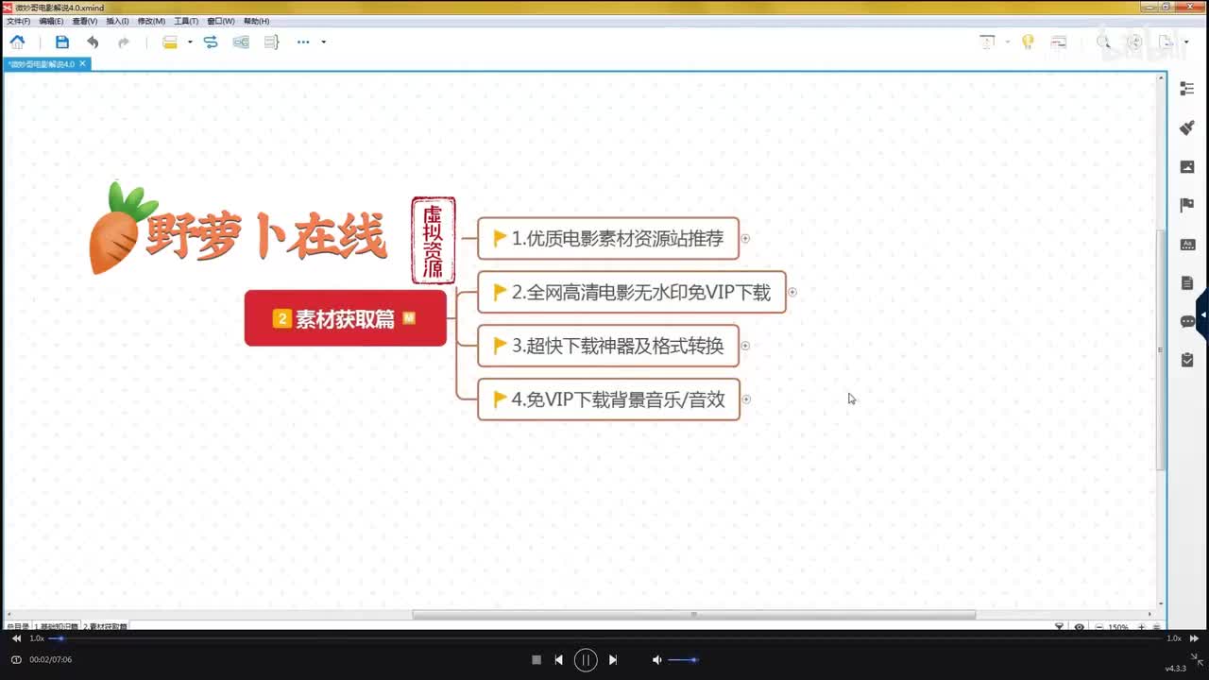Save the mind map file
Image resolution: width=1209 pixels, height=680 pixels.
point(62,42)
